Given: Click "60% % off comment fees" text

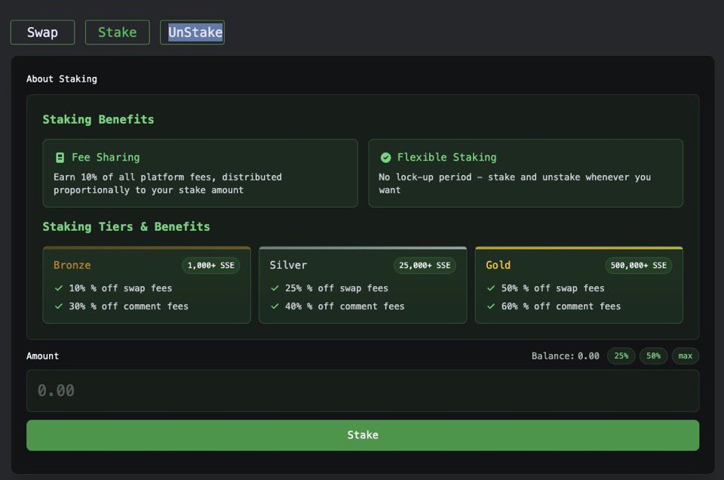Looking at the screenshot, I should (561, 306).
